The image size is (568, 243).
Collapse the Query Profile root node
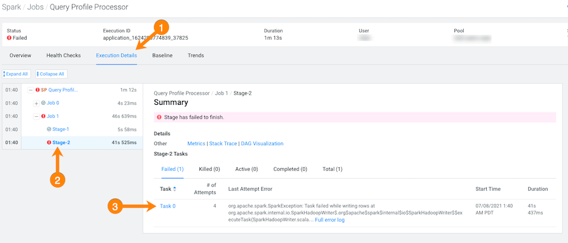(x=30, y=90)
